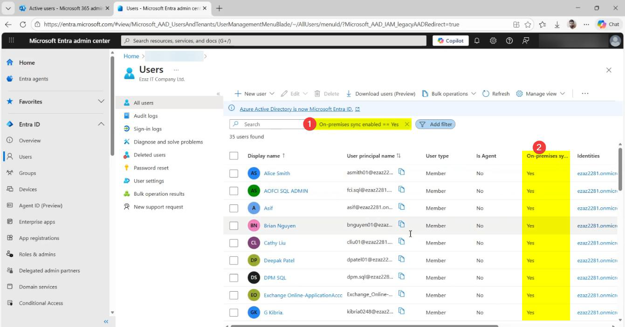Check the Deepak Patel row checkbox
Screen dimensions: 625x327
pyautogui.click(x=234, y=260)
